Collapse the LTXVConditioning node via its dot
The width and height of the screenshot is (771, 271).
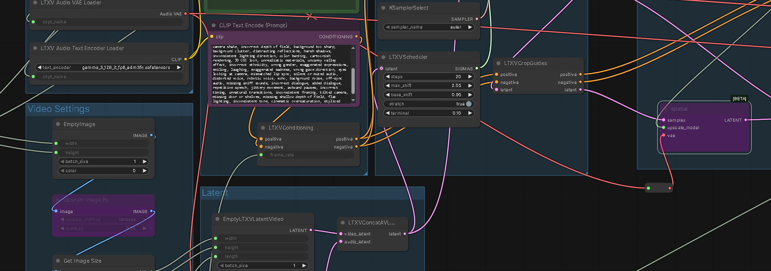263,128
